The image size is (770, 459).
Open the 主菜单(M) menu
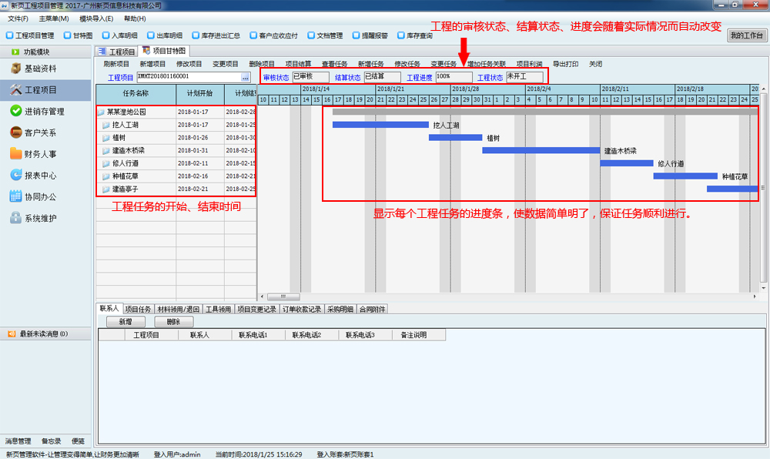click(53, 18)
